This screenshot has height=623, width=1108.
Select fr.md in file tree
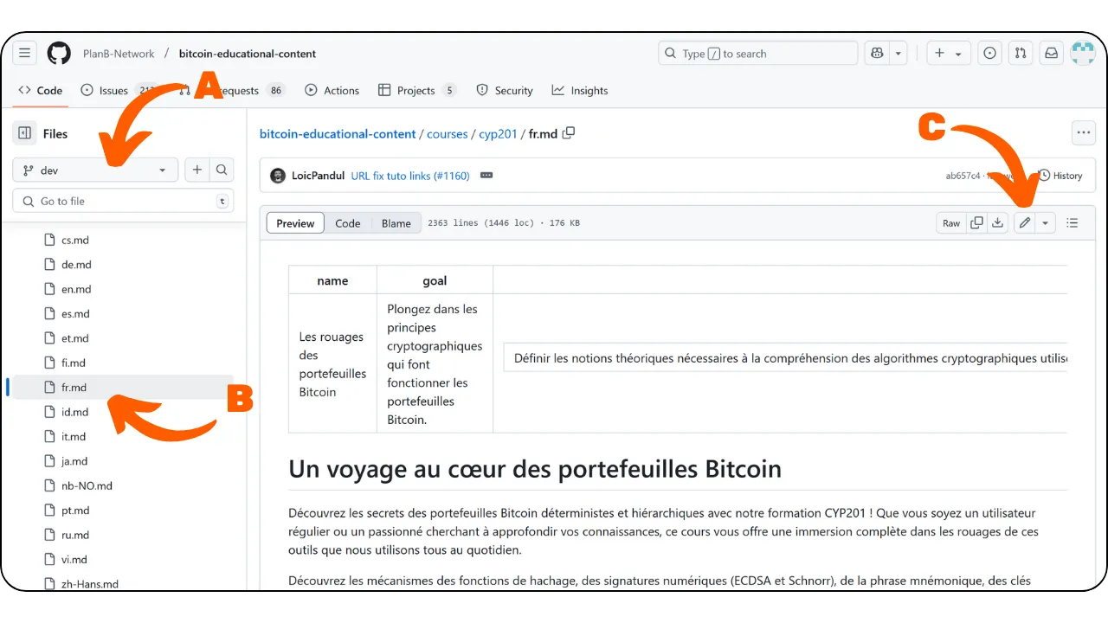pyautogui.click(x=74, y=388)
